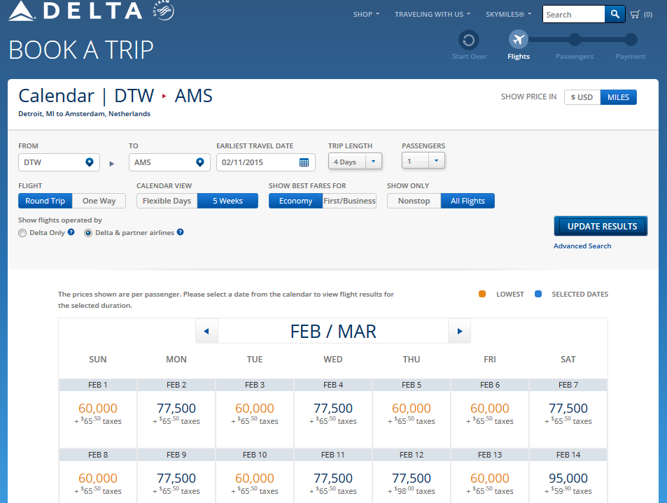Open the shopping cart
This screenshot has height=503, width=667.
pos(636,13)
